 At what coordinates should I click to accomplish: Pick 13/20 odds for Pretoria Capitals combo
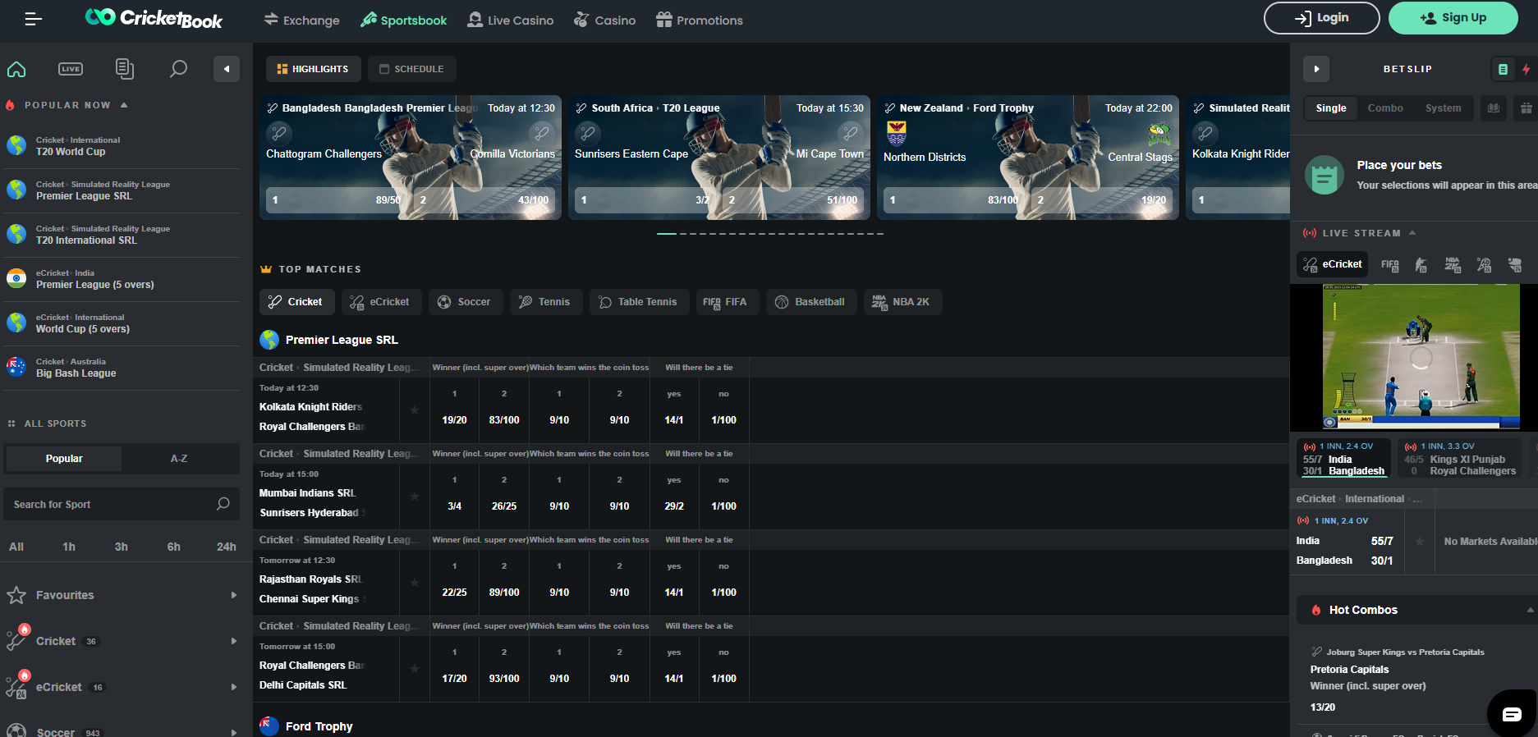(x=1322, y=707)
